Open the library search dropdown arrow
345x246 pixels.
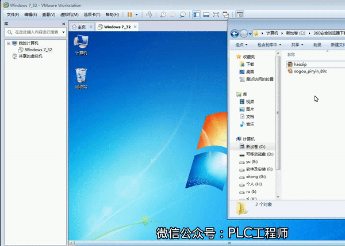point(64,32)
